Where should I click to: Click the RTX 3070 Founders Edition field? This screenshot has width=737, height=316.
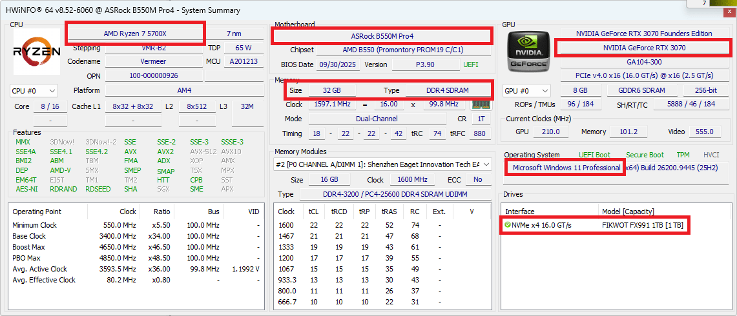(x=643, y=34)
